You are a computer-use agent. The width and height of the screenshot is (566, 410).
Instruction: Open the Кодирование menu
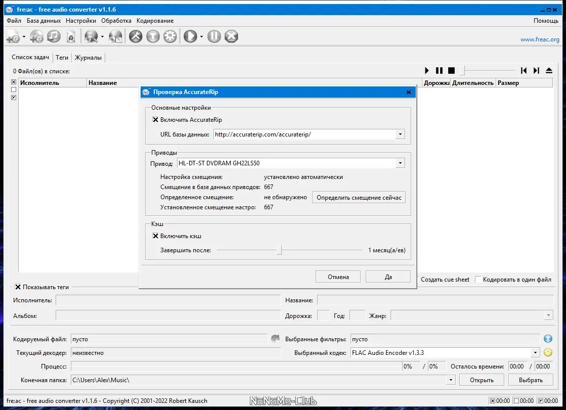pyautogui.click(x=154, y=21)
